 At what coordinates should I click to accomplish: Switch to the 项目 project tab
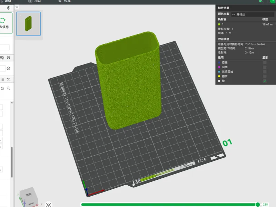(x=35, y=1)
